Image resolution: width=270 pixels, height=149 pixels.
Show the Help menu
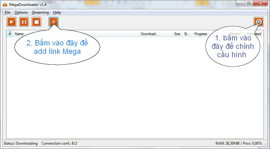tap(57, 12)
